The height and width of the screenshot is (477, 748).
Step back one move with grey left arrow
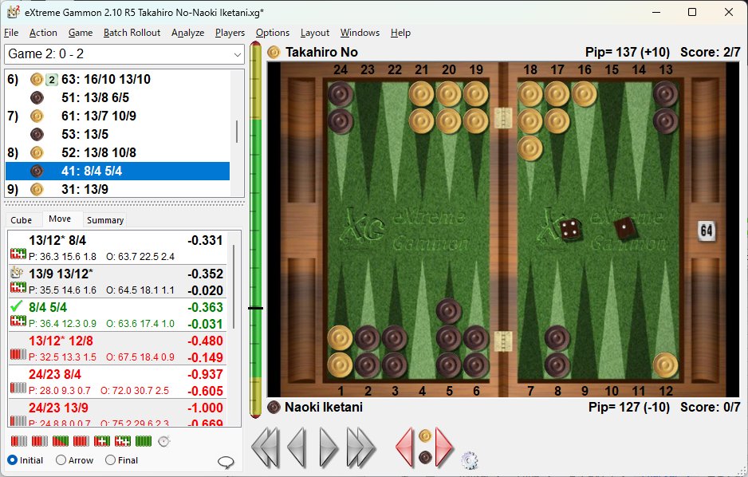pos(297,447)
